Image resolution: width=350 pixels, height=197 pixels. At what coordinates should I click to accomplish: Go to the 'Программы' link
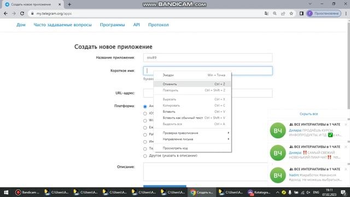(112, 25)
